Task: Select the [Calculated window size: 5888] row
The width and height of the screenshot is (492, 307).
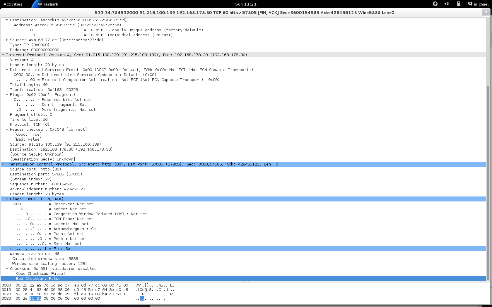Action: tap(243, 259)
